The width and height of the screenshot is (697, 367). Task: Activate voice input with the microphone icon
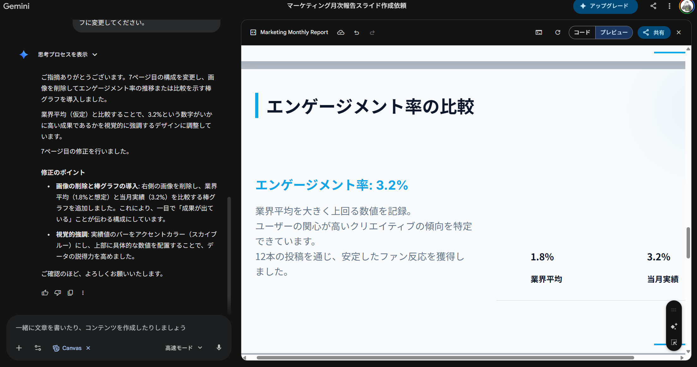(219, 348)
